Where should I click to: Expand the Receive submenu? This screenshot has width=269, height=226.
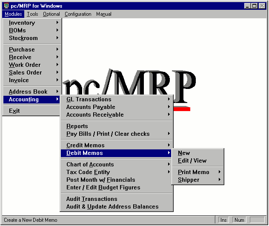[32, 57]
